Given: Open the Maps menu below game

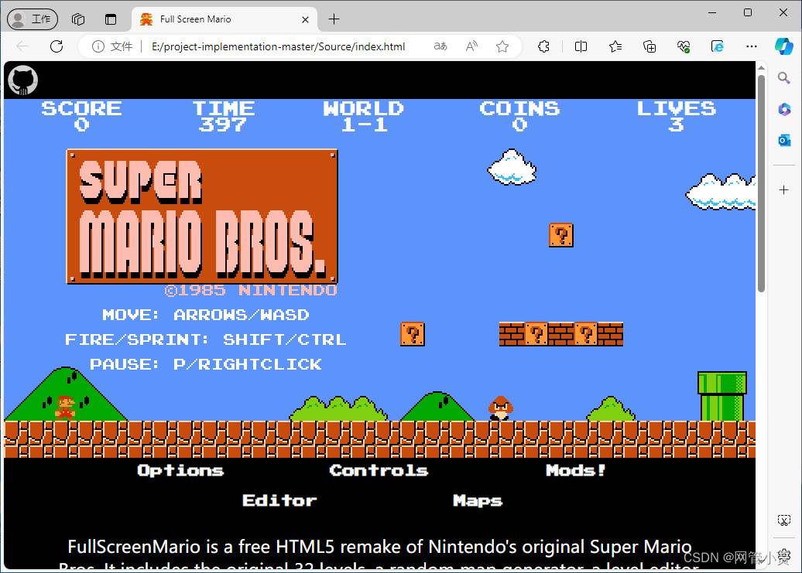Looking at the screenshot, I should coord(478,501).
